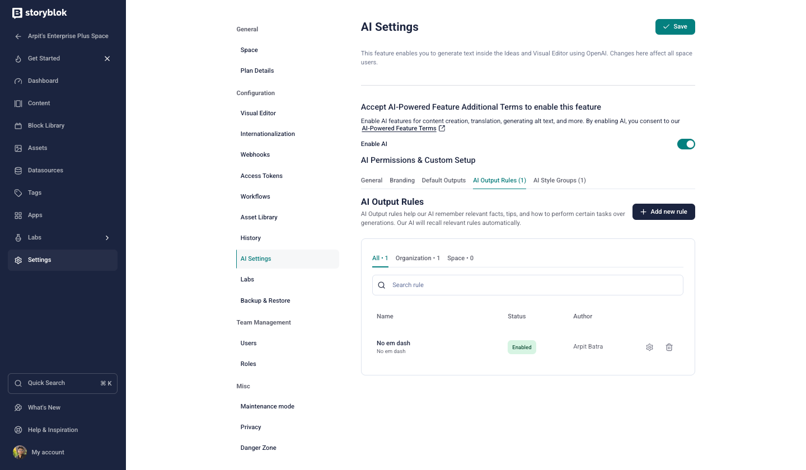
Task: Click the Save button
Action: pos(675,26)
